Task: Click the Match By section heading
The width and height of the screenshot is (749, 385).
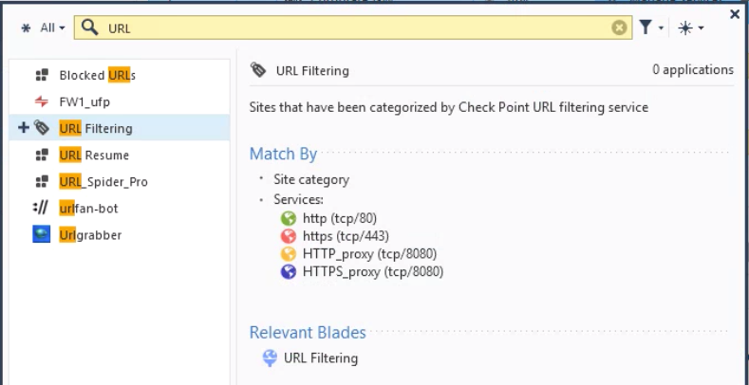Action: coord(283,155)
